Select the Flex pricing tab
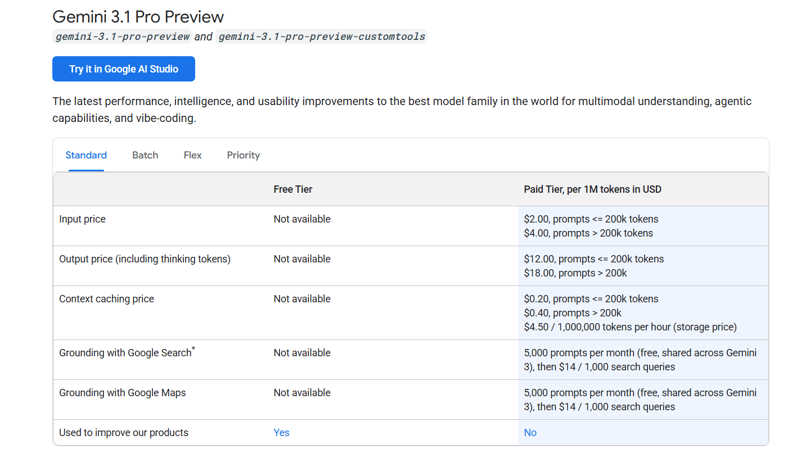This screenshot has width=810, height=458. click(x=192, y=155)
